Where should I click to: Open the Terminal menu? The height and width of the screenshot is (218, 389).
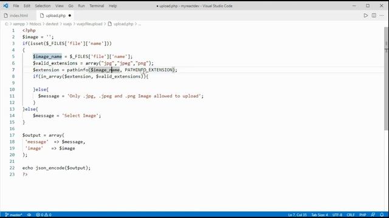97,5
